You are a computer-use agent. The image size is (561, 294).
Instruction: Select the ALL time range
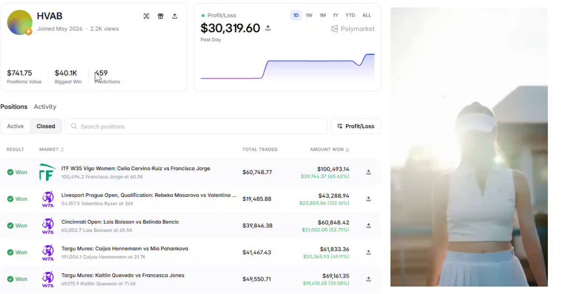click(x=367, y=15)
